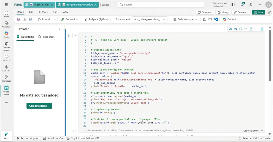273x142 pixels.
Task: Click the Share button
Action: click(258, 12)
